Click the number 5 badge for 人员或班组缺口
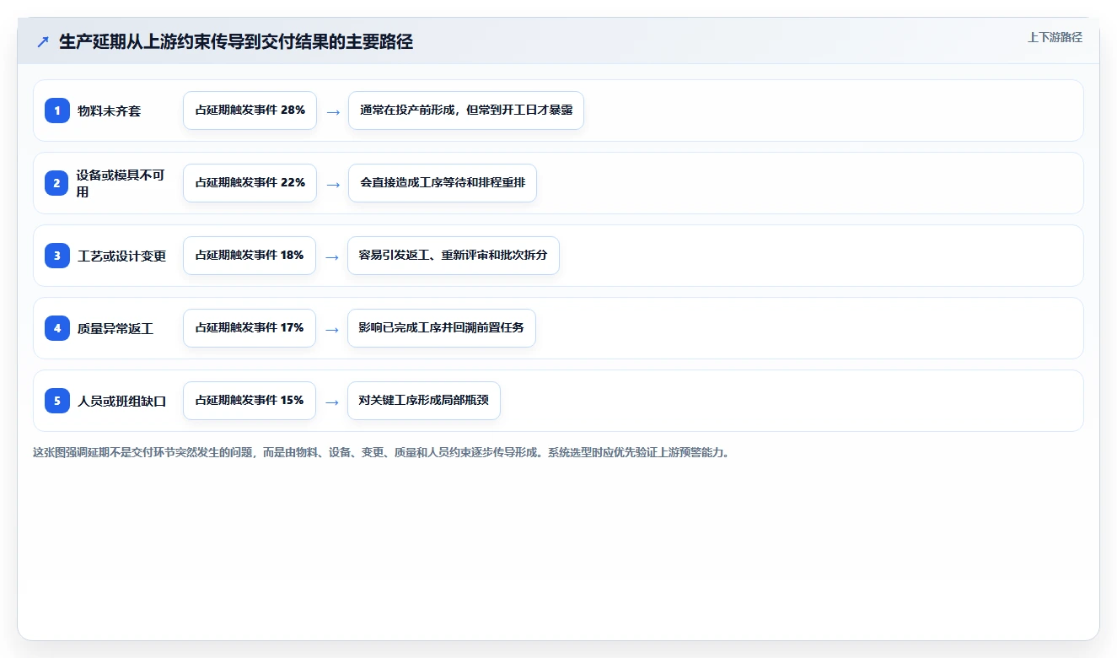Screen dimensions: 1117x658 (x=57, y=401)
